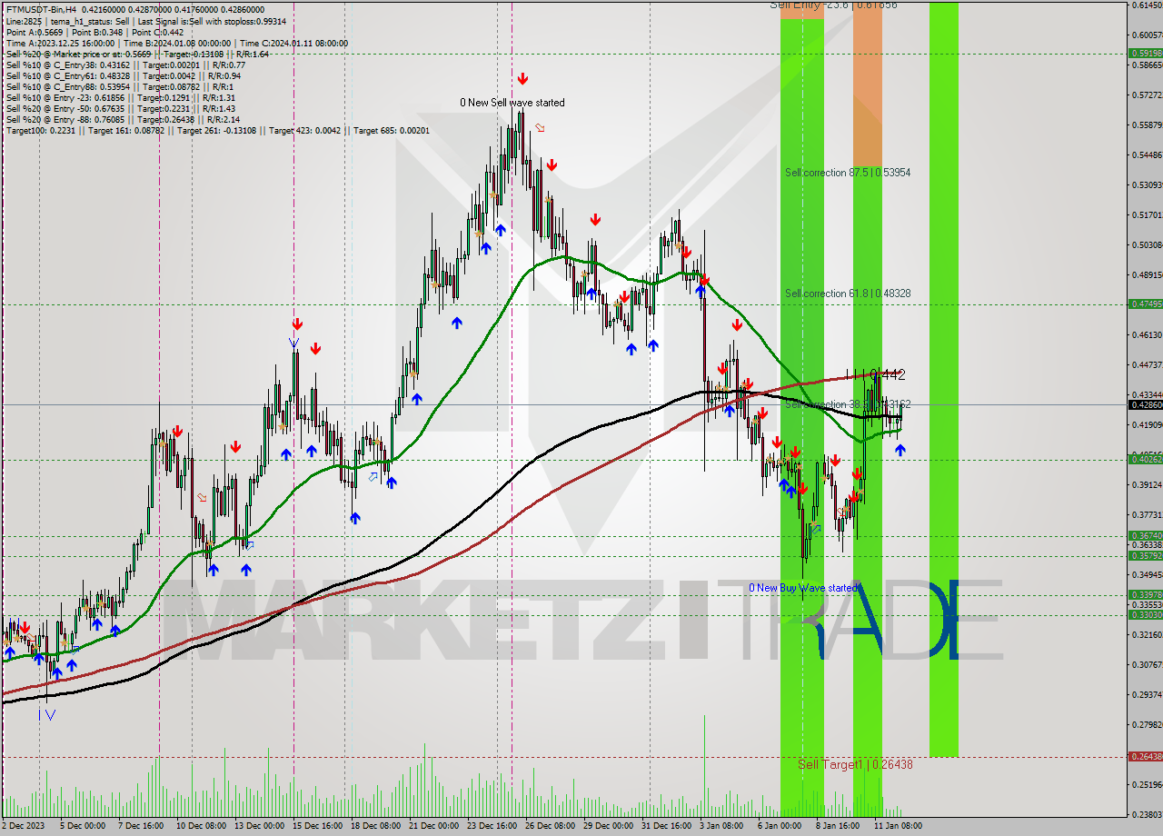
Task: Click the green 0.40262 price level tag
Action: [x=1145, y=459]
